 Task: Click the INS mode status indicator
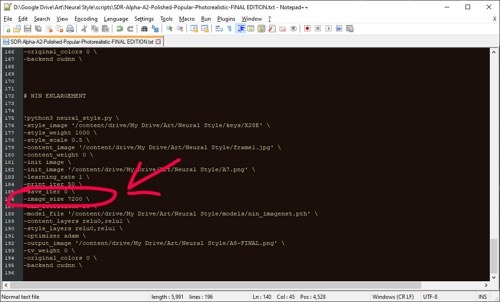(483, 297)
